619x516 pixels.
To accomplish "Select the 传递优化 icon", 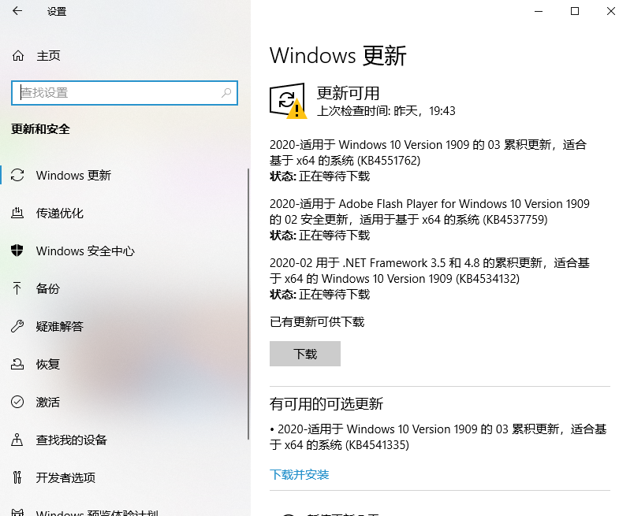I will 17,213.
